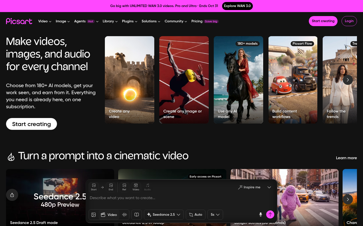The width and height of the screenshot is (363, 226).
Task: Attach an Audio reference file
Action: [x=147, y=187]
